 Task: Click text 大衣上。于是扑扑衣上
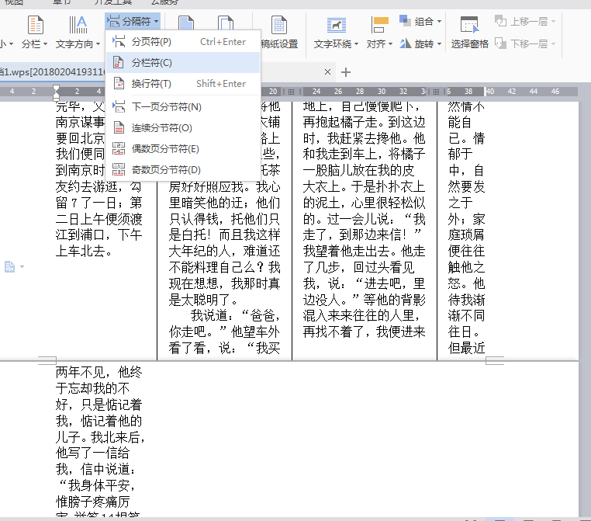click(x=364, y=187)
